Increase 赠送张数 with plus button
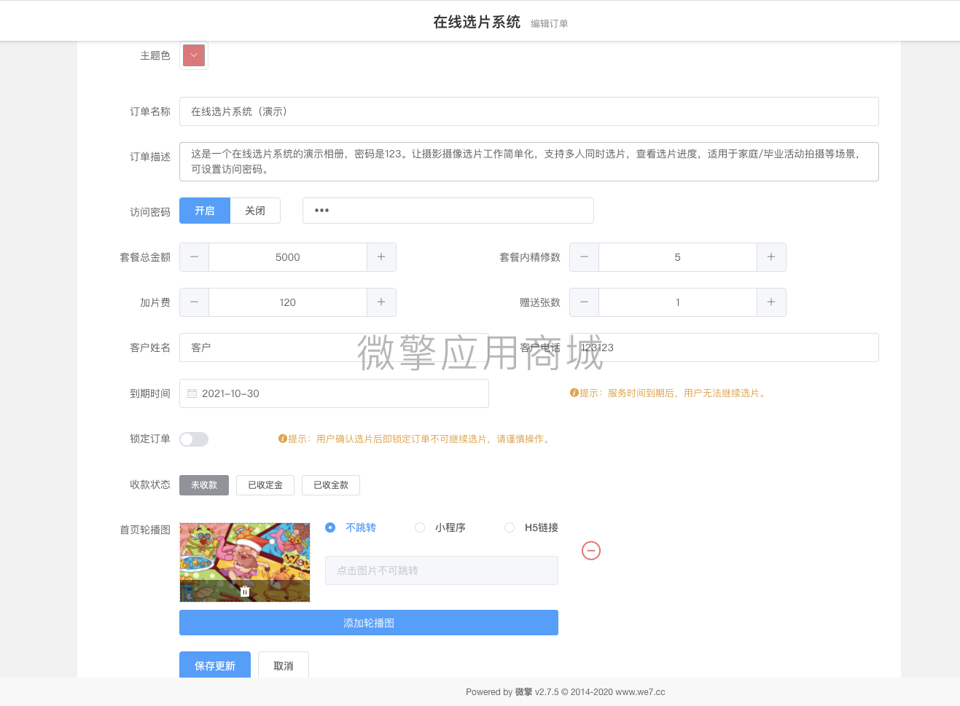The image size is (960, 706). click(x=771, y=302)
